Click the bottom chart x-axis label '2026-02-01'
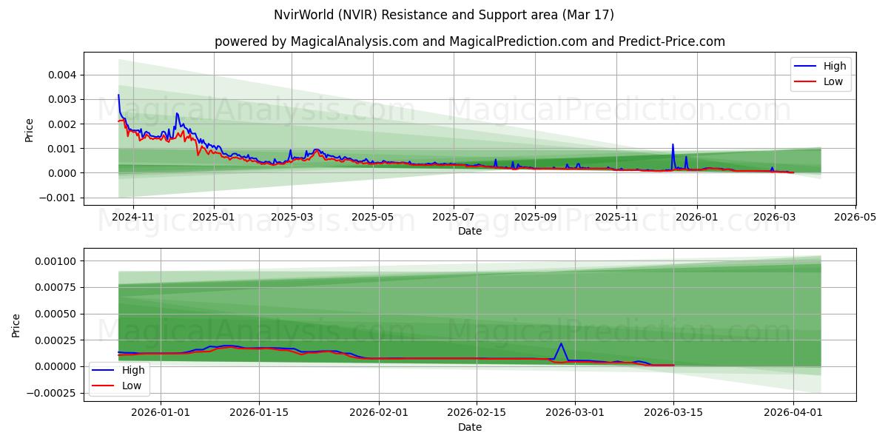Viewport: 888px width, 444px height. (x=379, y=413)
